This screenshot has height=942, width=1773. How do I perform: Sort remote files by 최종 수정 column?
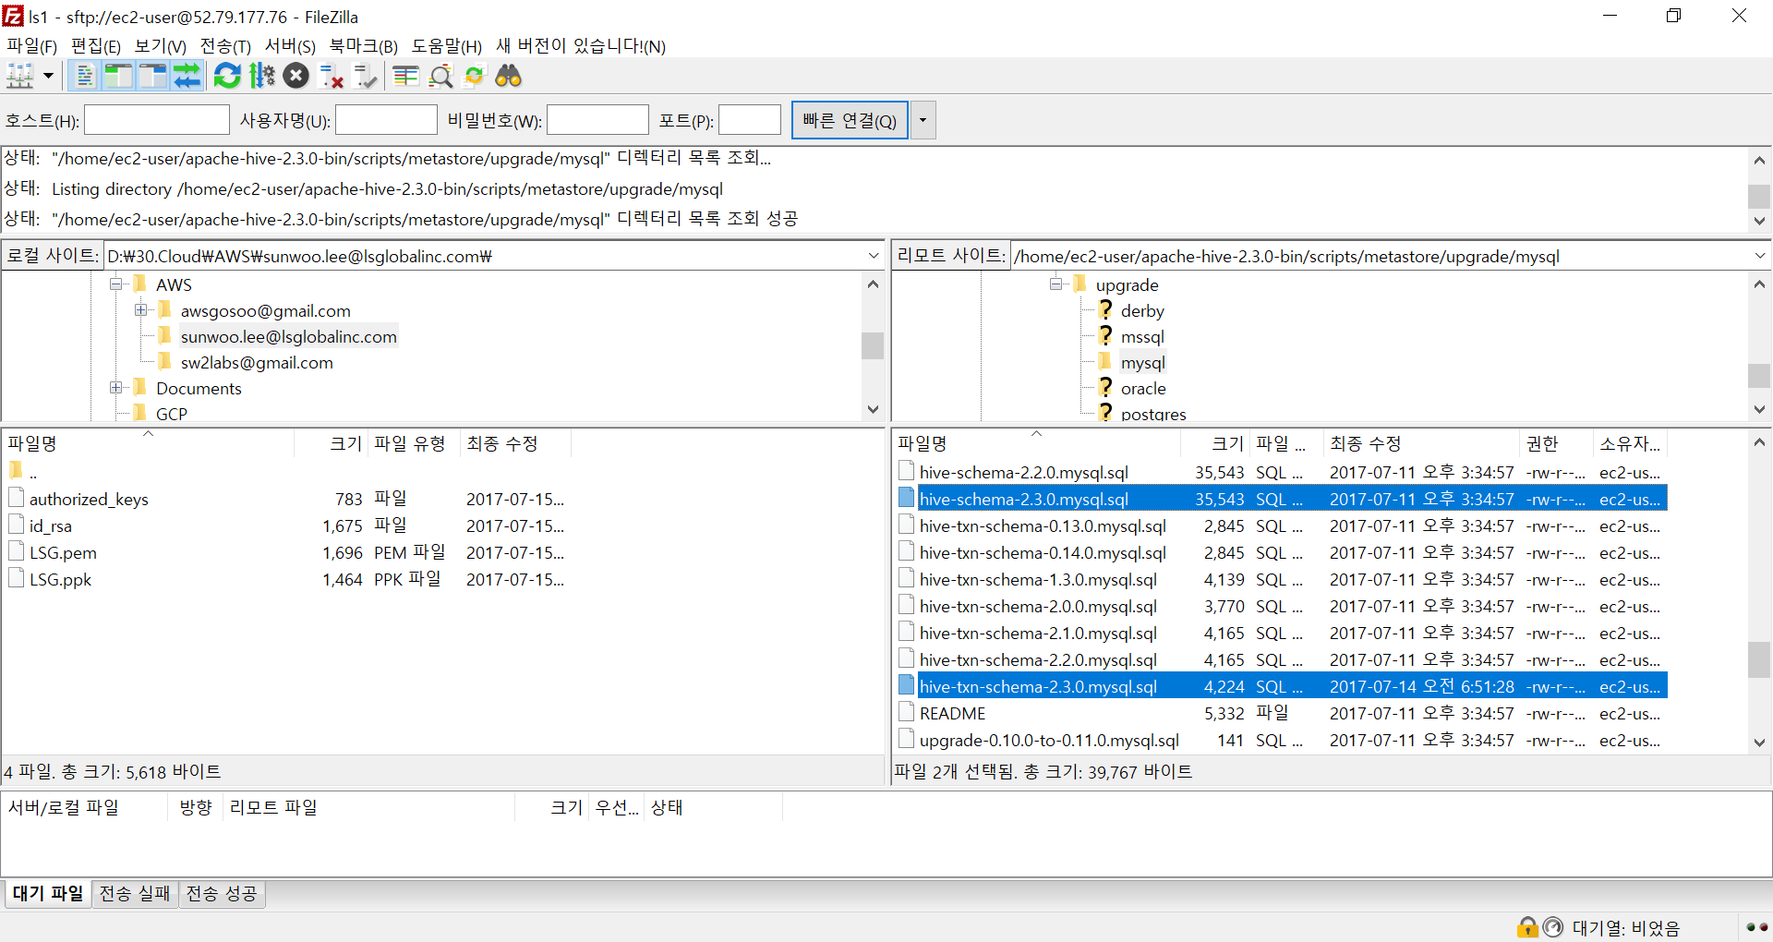[x=1422, y=443]
